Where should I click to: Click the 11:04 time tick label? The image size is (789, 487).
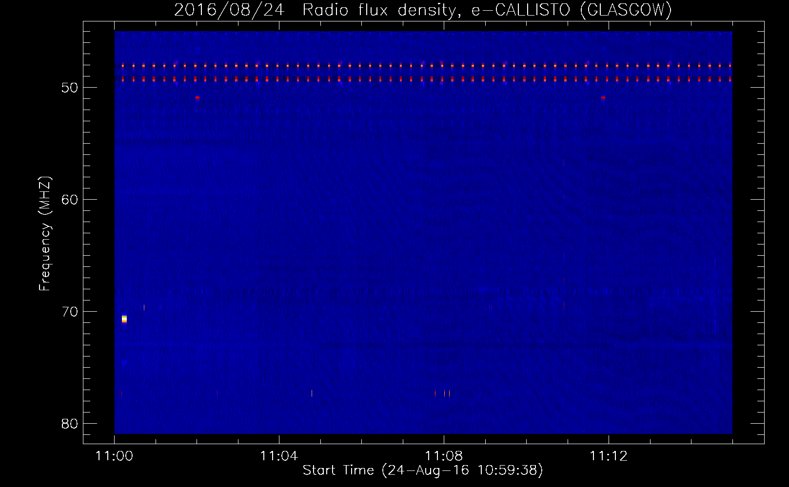pos(279,456)
